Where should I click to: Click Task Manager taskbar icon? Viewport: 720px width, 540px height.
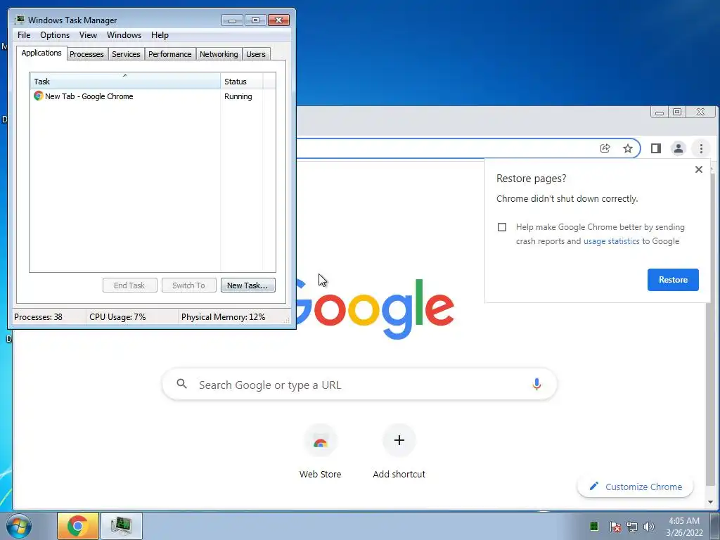(x=121, y=526)
